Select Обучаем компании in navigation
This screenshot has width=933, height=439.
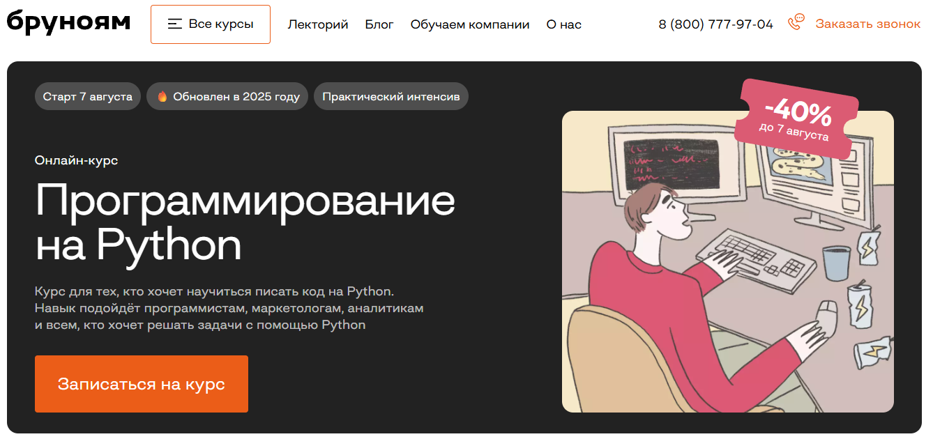point(470,24)
